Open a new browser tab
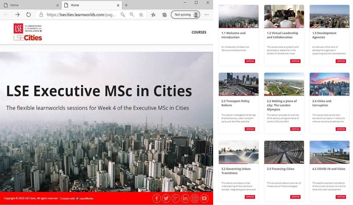Viewport: 353px width, 205px height. click(126, 5)
